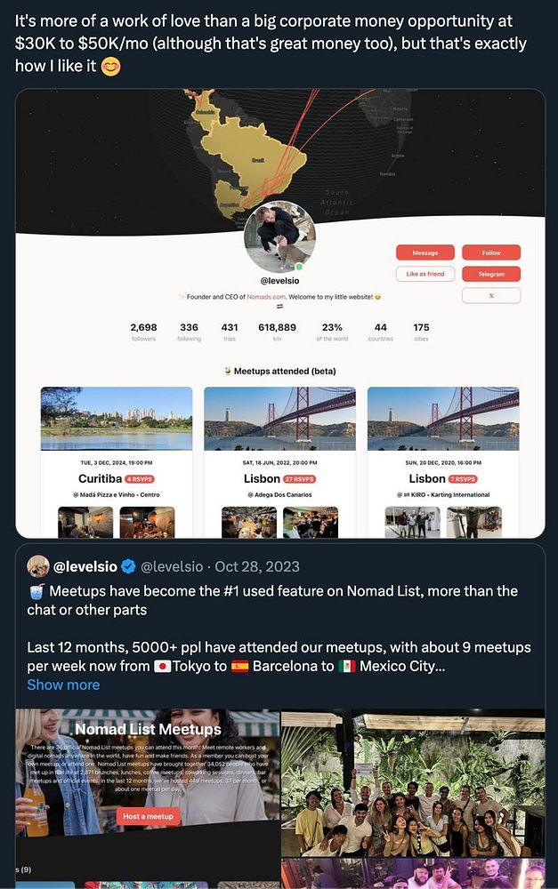Click the Japan flag emoji before Tokyo
Screen dimensions: 558x889
pyautogui.click(x=162, y=666)
